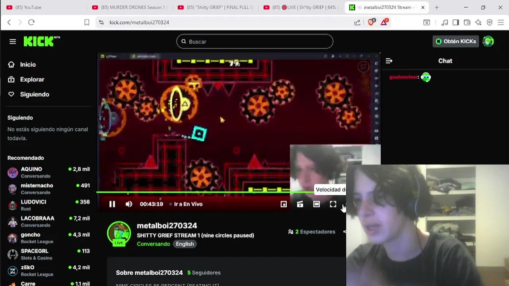Screen dimensions: 509x286
Task: Close the metalboi270324 Stream tab
Action: (423, 7)
